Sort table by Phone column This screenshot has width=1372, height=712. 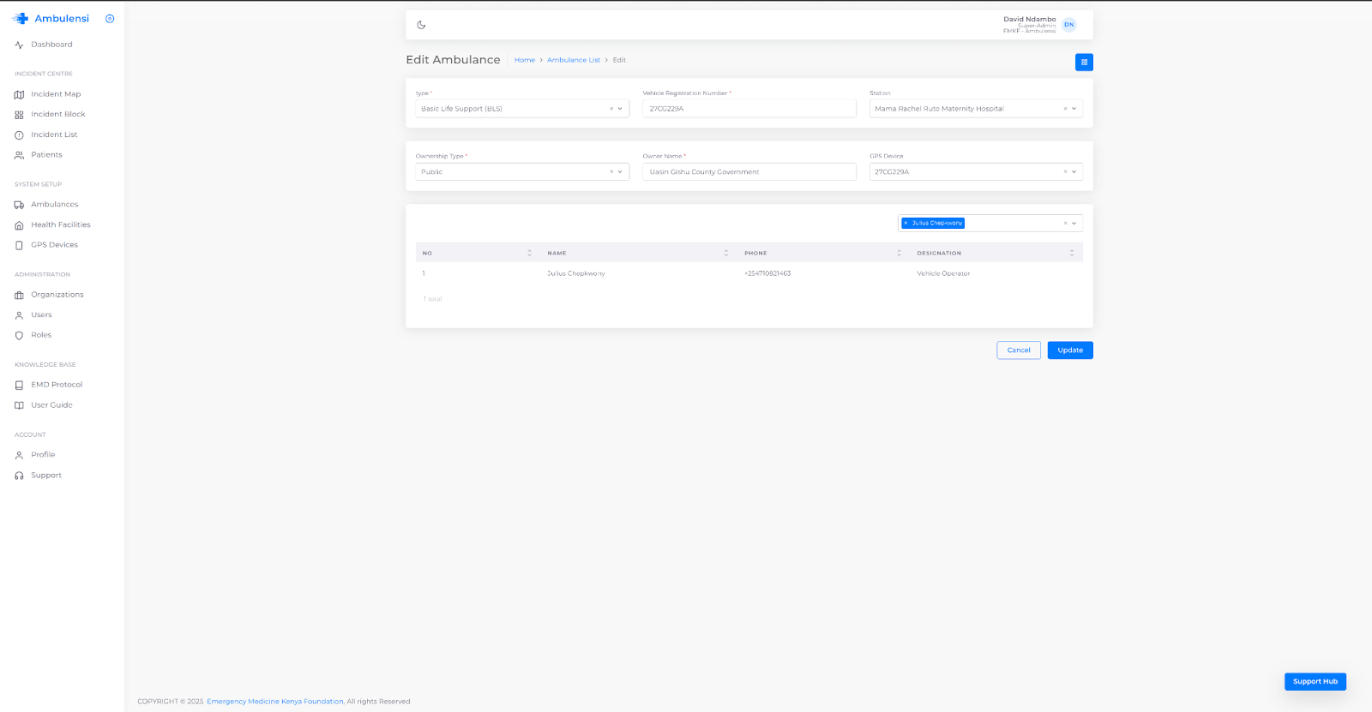[899, 254]
